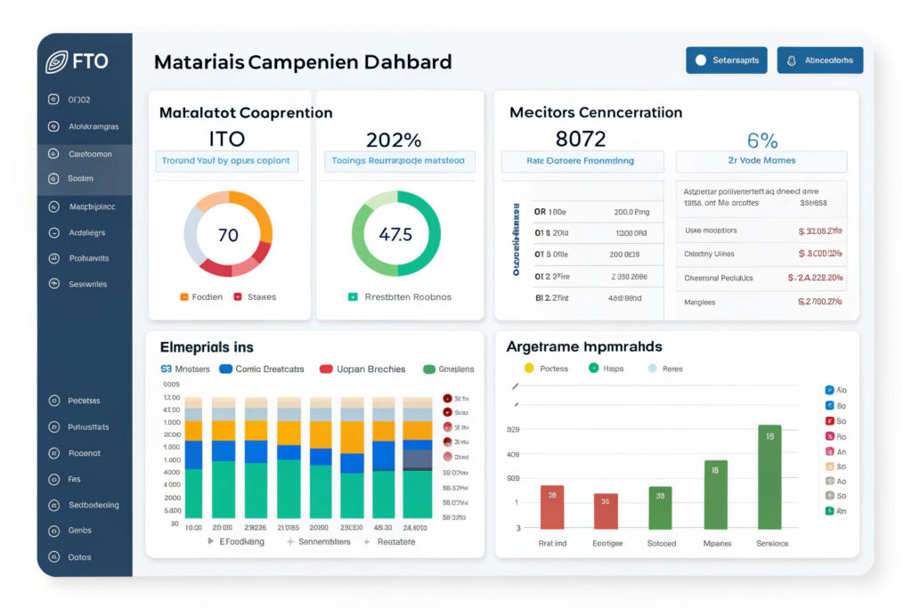
Task: Click the Seswnleis sidebar icon
Action: click(x=53, y=284)
